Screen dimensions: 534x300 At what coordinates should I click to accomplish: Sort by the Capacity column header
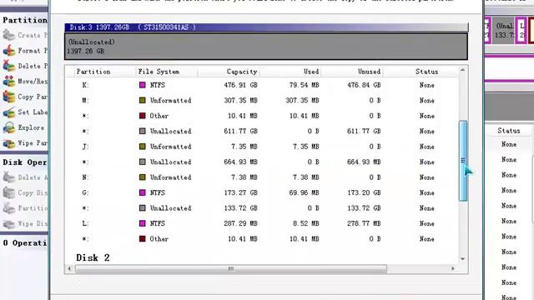242,72
